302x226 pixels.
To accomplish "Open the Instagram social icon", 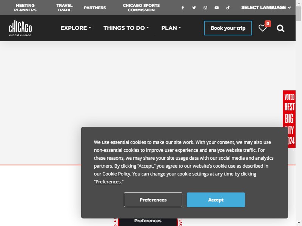I will (x=205, y=8).
